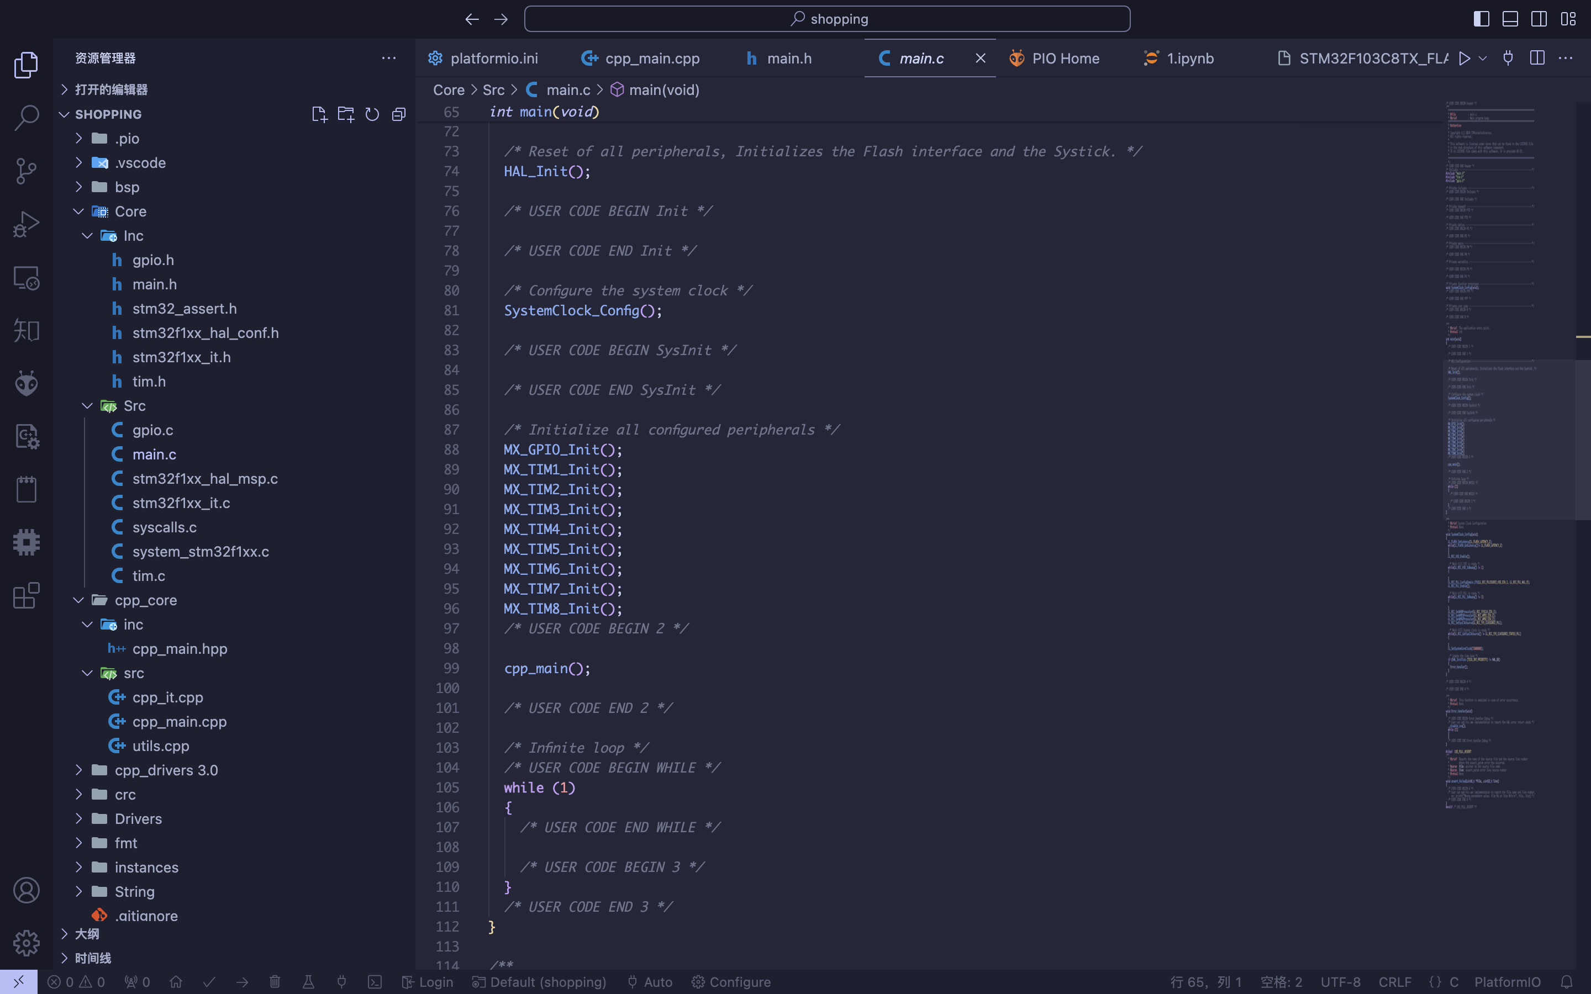Open the Run and Debug view
1591x994 pixels.
27,224
